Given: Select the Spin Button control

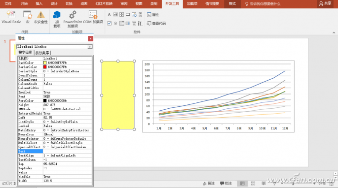Looking at the screenshot, I should pyautogui.click(x=121, y=15).
